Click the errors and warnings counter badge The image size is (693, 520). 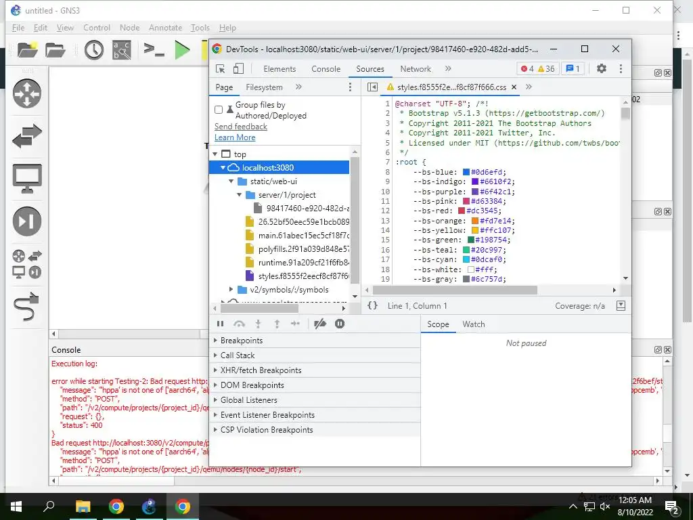coord(537,68)
